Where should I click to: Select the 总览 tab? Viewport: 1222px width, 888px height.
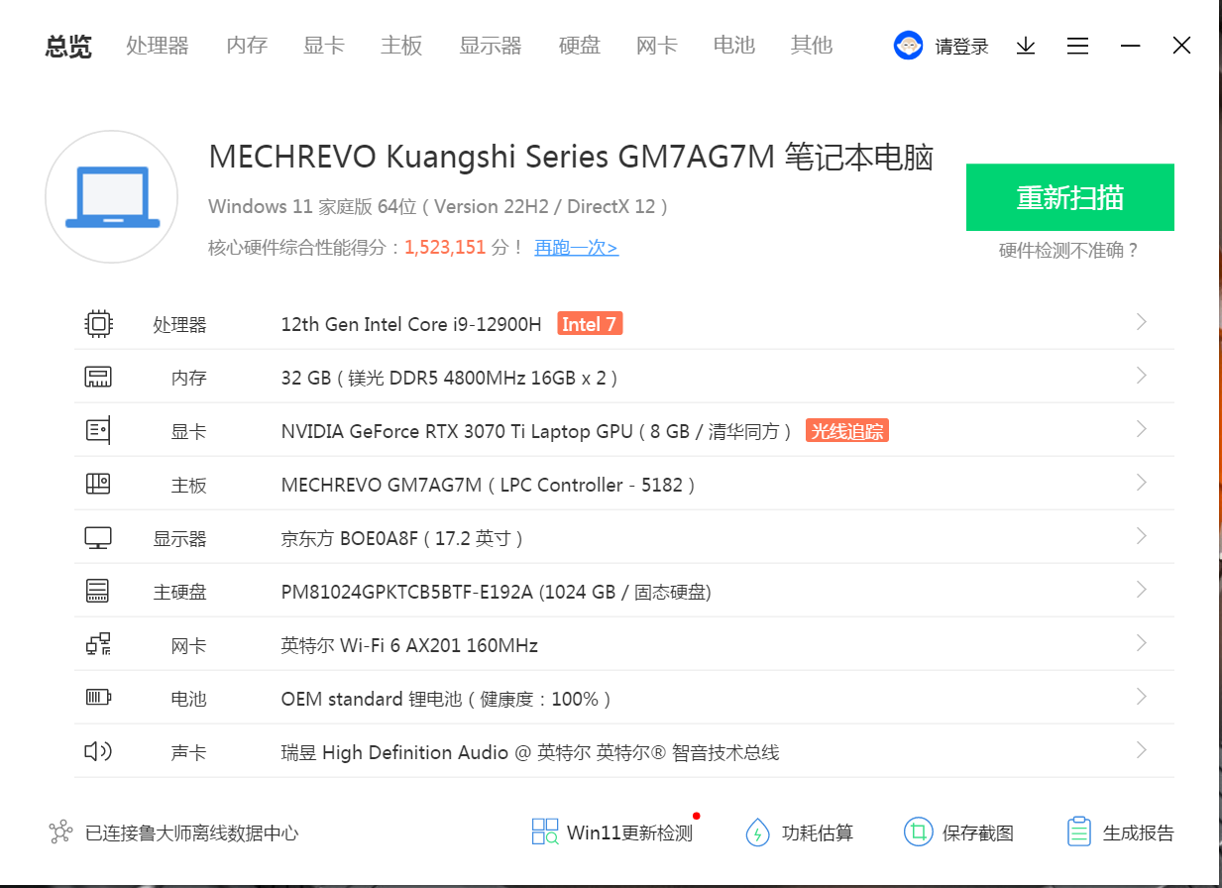(68, 47)
